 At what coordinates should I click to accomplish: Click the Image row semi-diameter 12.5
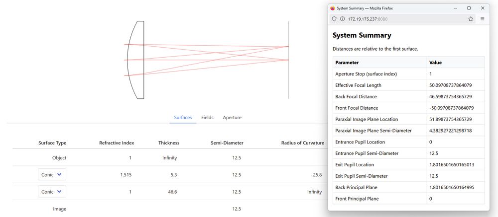coord(237,209)
